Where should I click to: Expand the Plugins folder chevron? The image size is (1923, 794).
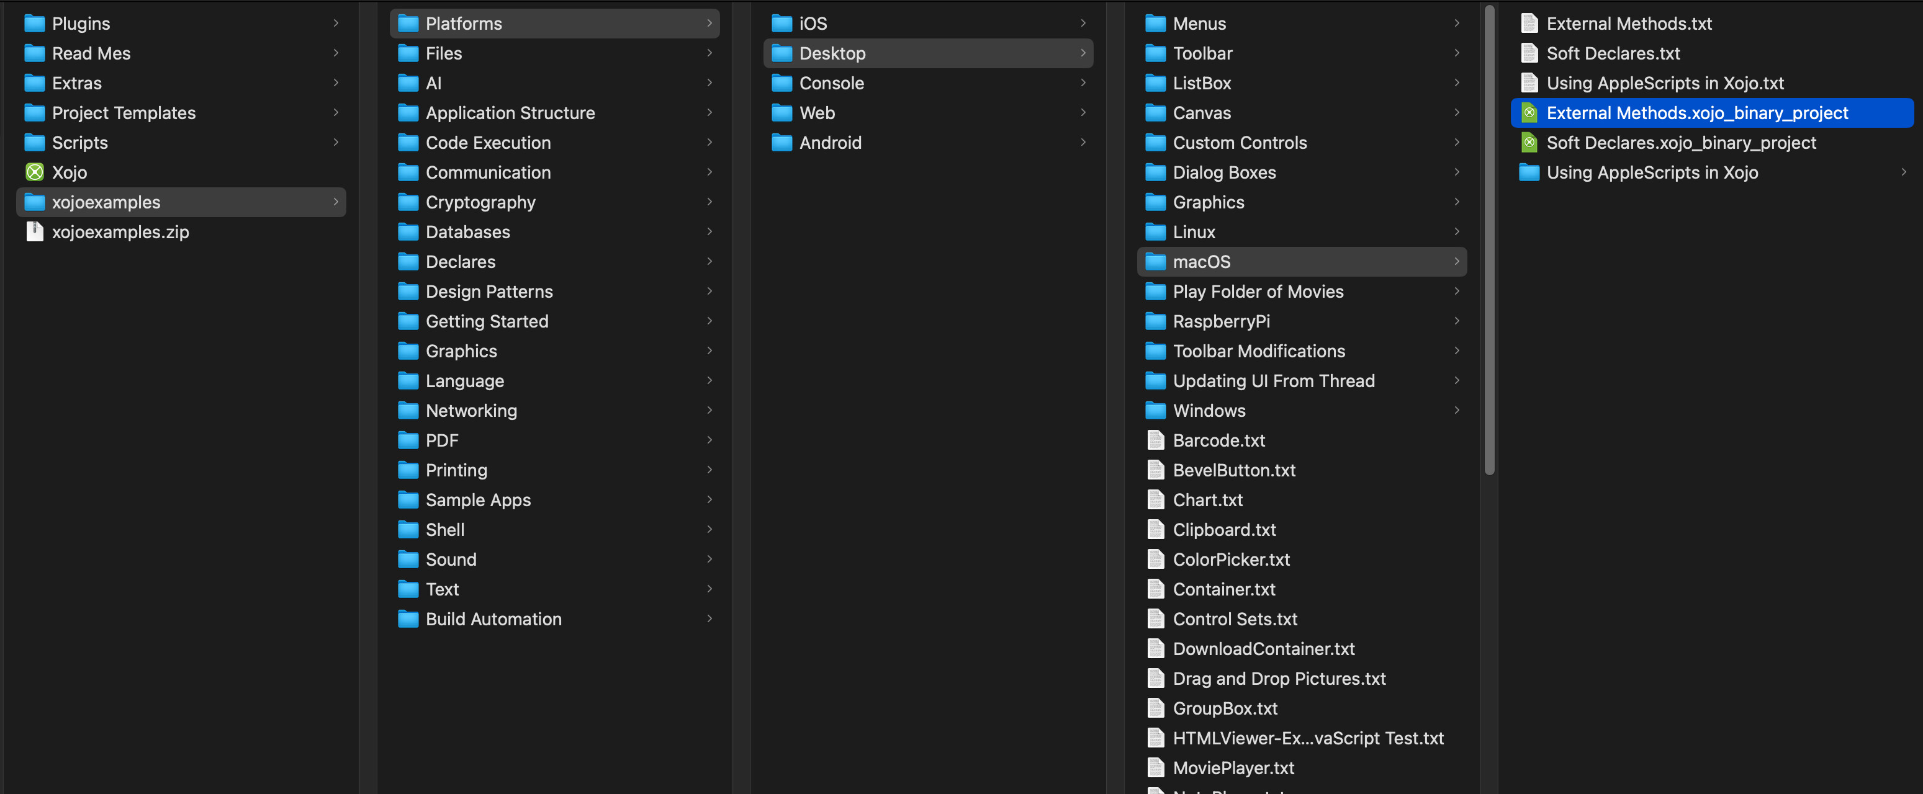tap(336, 23)
